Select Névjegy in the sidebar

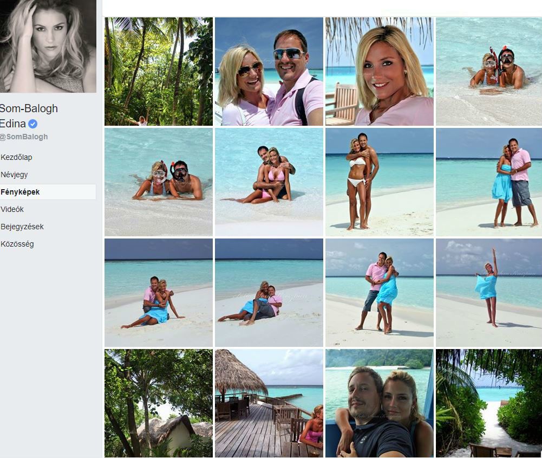point(14,175)
